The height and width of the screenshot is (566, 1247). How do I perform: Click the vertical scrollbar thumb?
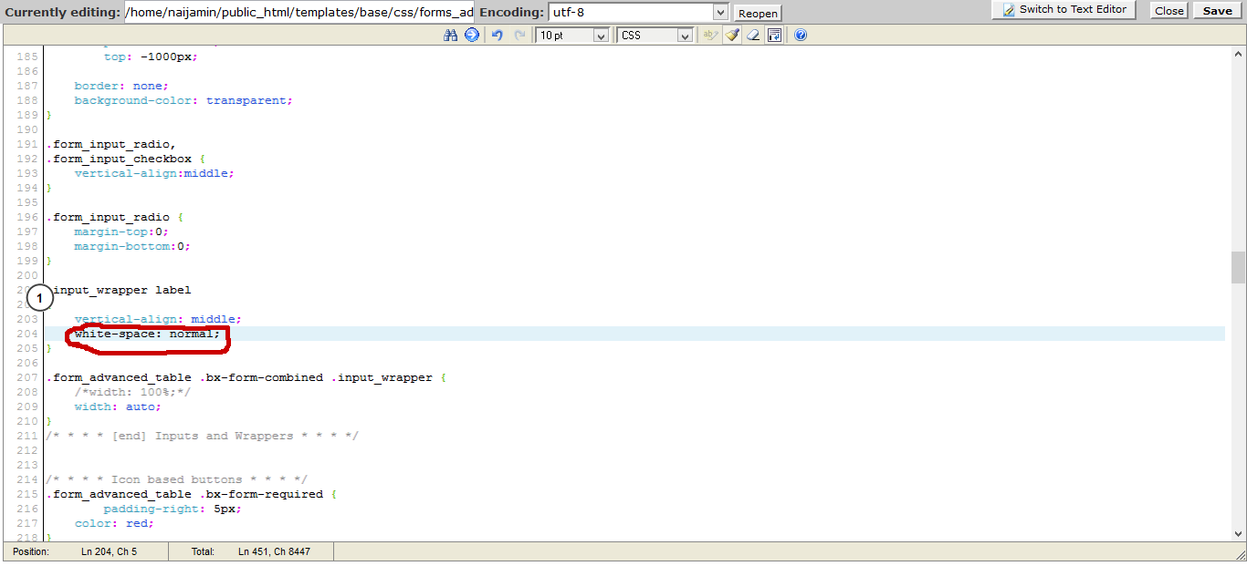click(1238, 268)
